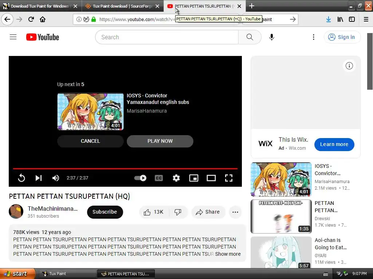Click the taskbar on-screen keyboard tray icon
373x279 pixels.
tap(326, 274)
